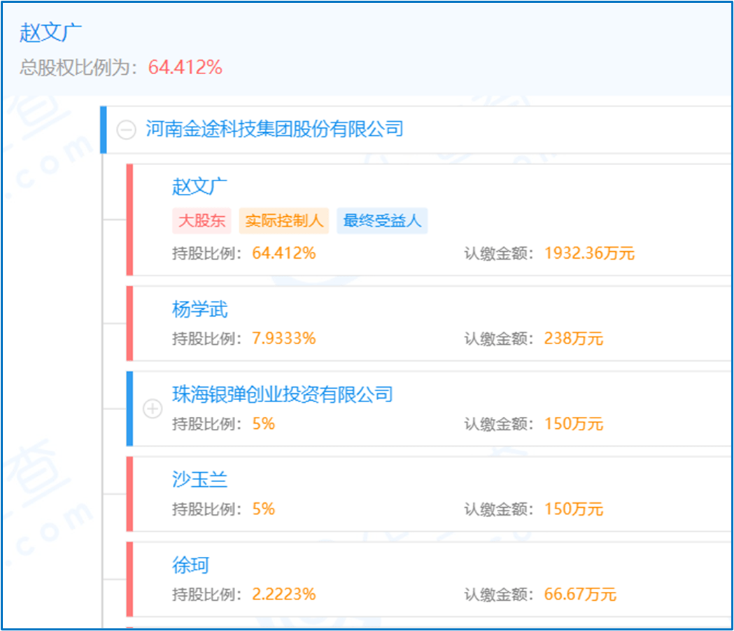The height and width of the screenshot is (631, 734).
Task: Open 河南金途科技集团股份有限公司 company link
Action: click(274, 129)
